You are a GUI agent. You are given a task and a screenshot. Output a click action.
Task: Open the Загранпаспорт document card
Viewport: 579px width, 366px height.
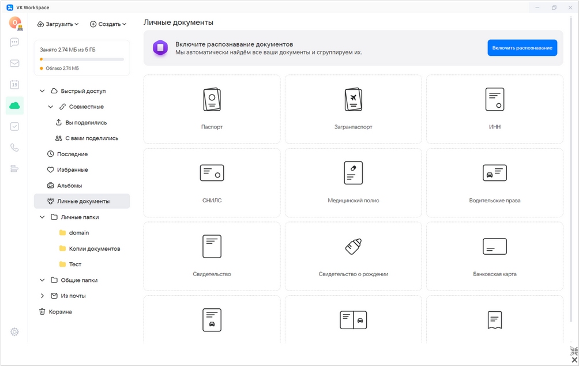353,109
